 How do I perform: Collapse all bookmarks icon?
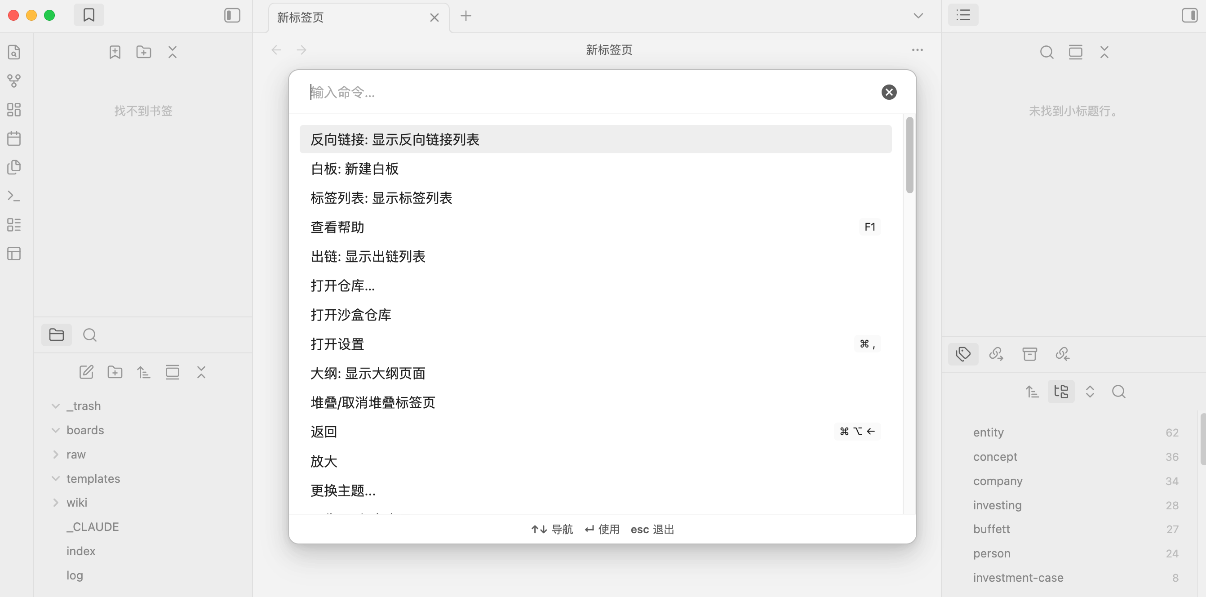[172, 52]
